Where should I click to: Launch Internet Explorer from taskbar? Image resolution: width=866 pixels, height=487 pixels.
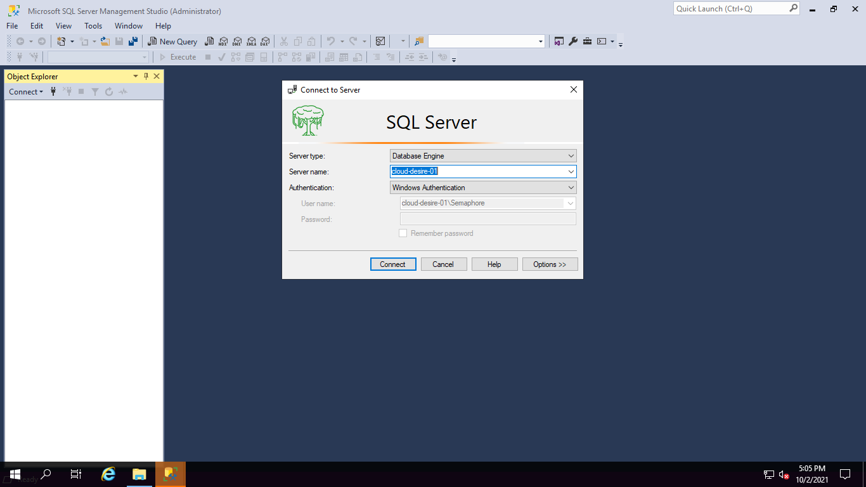pyautogui.click(x=109, y=474)
